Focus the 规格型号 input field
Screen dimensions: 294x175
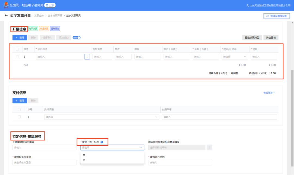(x=102, y=57)
